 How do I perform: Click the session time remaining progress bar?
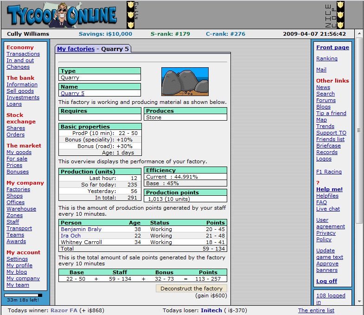(23, 295)
